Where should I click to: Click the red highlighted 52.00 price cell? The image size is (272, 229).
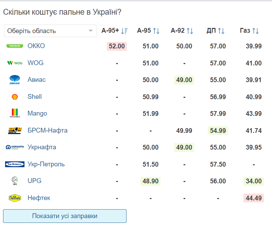tap(117, 46)
